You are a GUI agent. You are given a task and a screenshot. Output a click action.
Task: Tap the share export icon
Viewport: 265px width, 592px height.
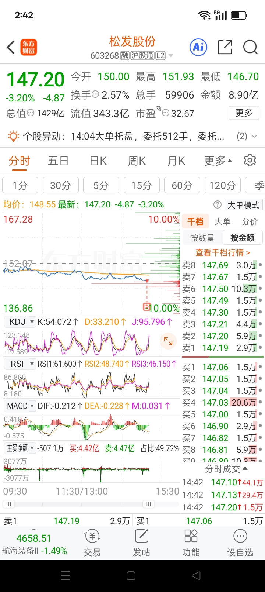pos(225,47)
